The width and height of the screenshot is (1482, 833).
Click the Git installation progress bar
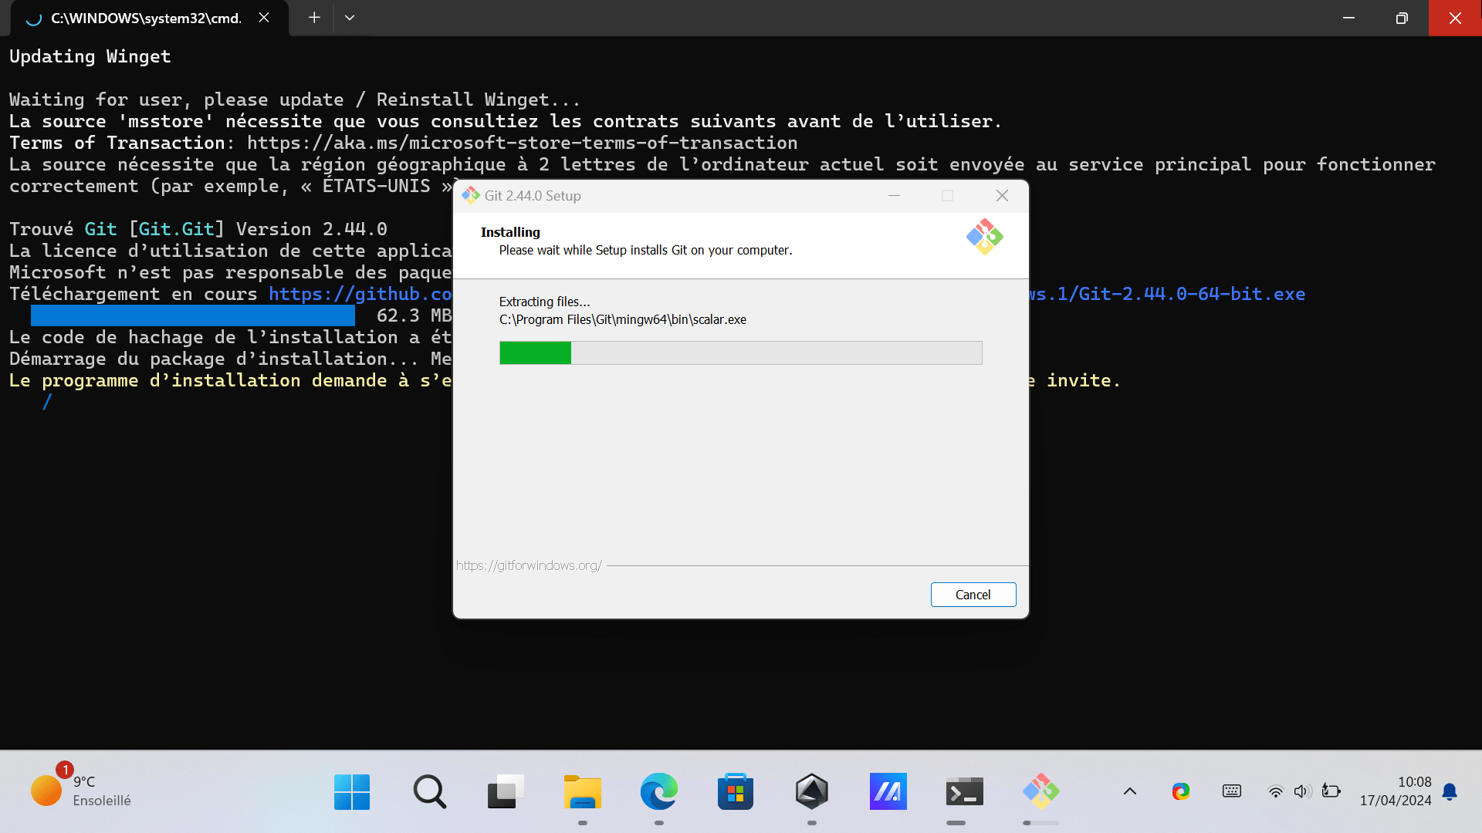coord(740,352)
